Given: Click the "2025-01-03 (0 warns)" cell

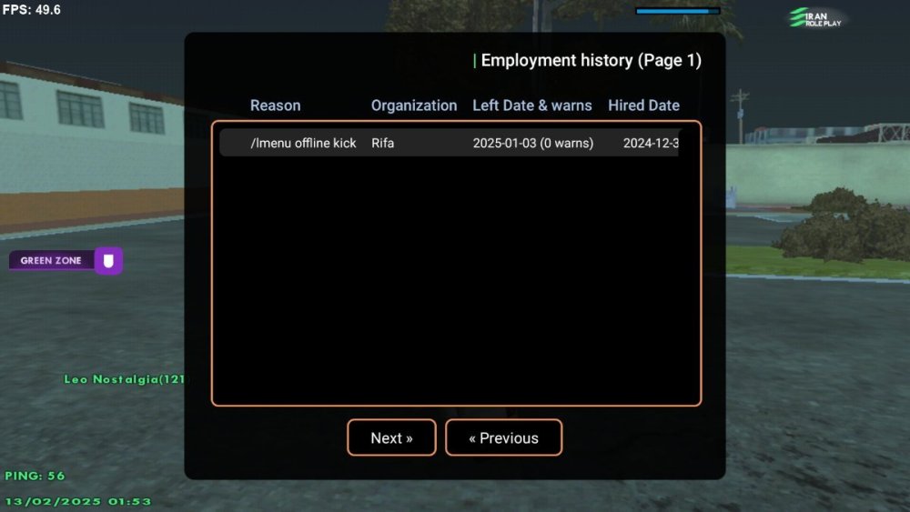Looking at the screenshot, I should [532, 143].
